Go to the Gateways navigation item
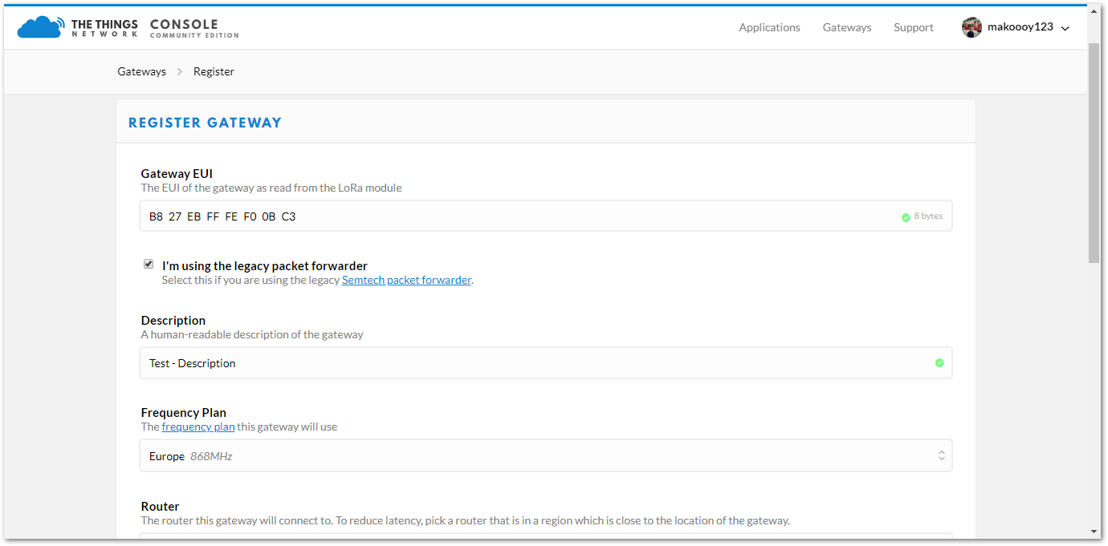 (x=846, y=27)
